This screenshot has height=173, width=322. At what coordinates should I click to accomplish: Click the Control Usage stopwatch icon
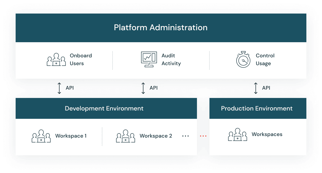[243, 59]
